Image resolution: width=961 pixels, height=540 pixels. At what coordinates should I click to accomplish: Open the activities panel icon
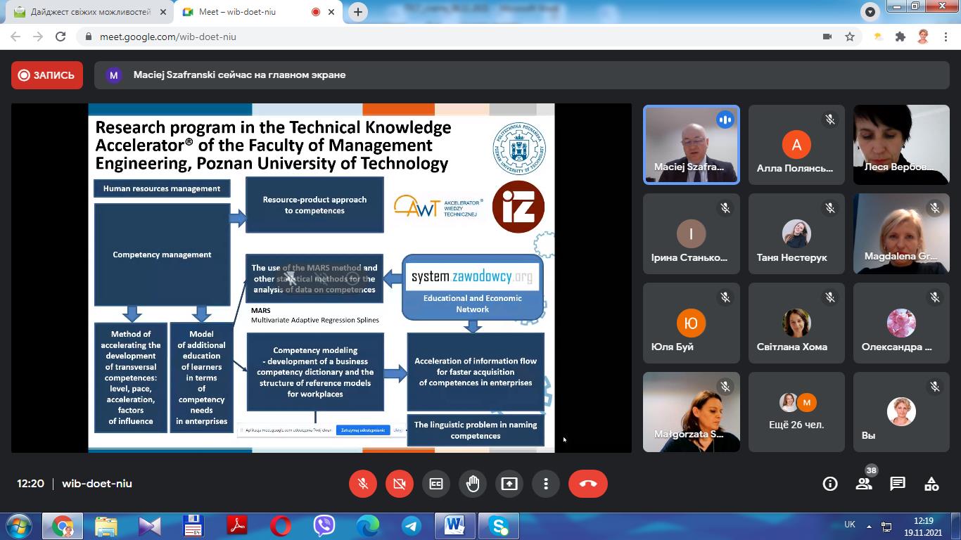931,484
